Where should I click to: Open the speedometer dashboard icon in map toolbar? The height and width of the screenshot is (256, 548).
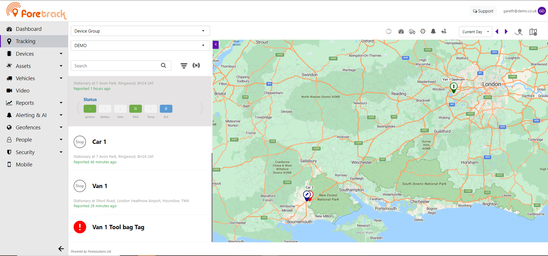coord(401,31)
